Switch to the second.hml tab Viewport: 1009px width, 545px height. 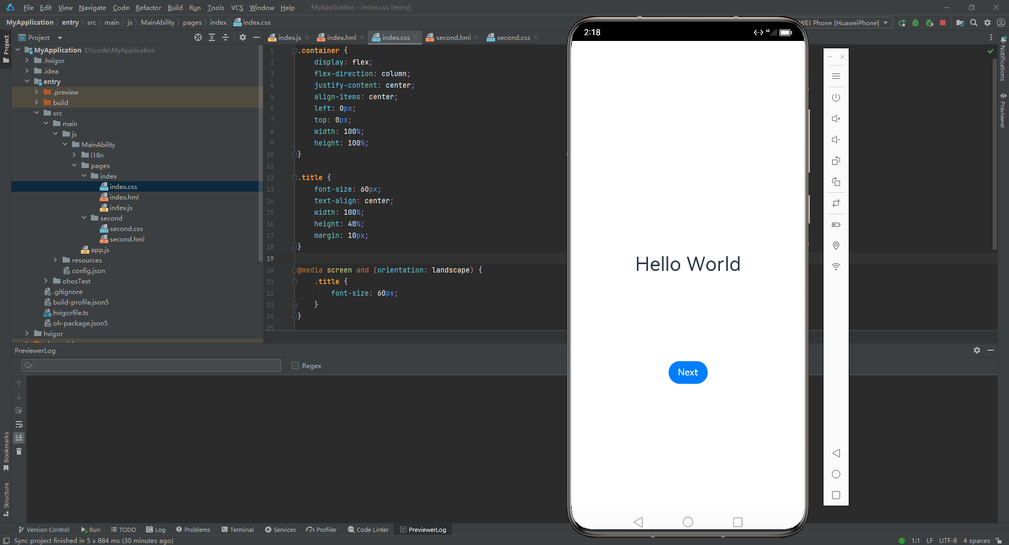(x=453, y=37)
